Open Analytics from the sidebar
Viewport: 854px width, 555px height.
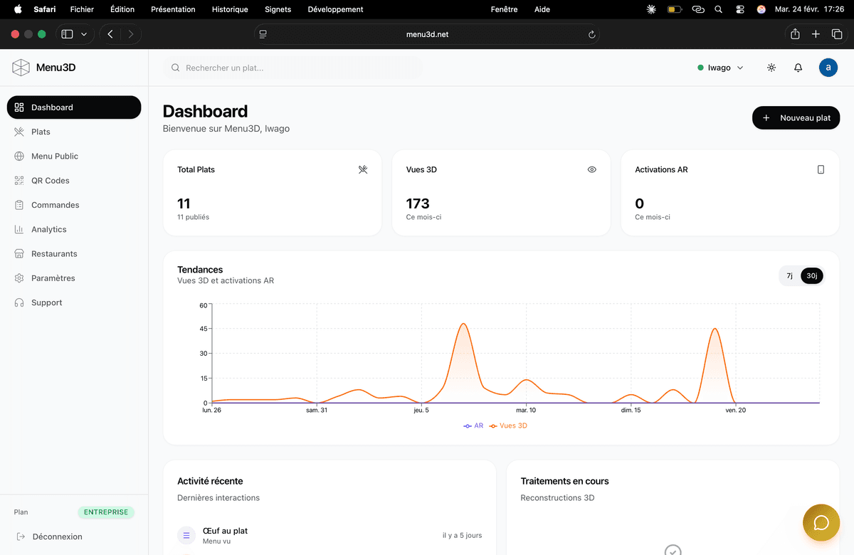pyautogui.click(x=48, y=229)
